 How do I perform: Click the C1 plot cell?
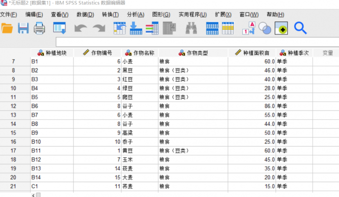(x=52, y=186)
